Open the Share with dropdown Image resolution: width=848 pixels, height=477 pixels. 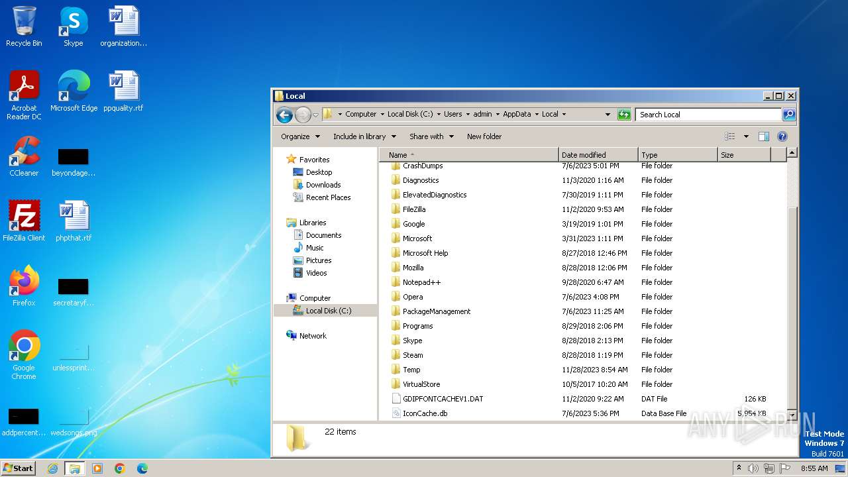(431, 136)
